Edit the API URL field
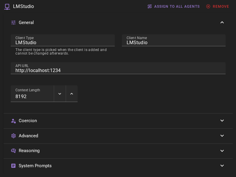Image resolution: width=236 pixels, height=177 pixels. 118,68
